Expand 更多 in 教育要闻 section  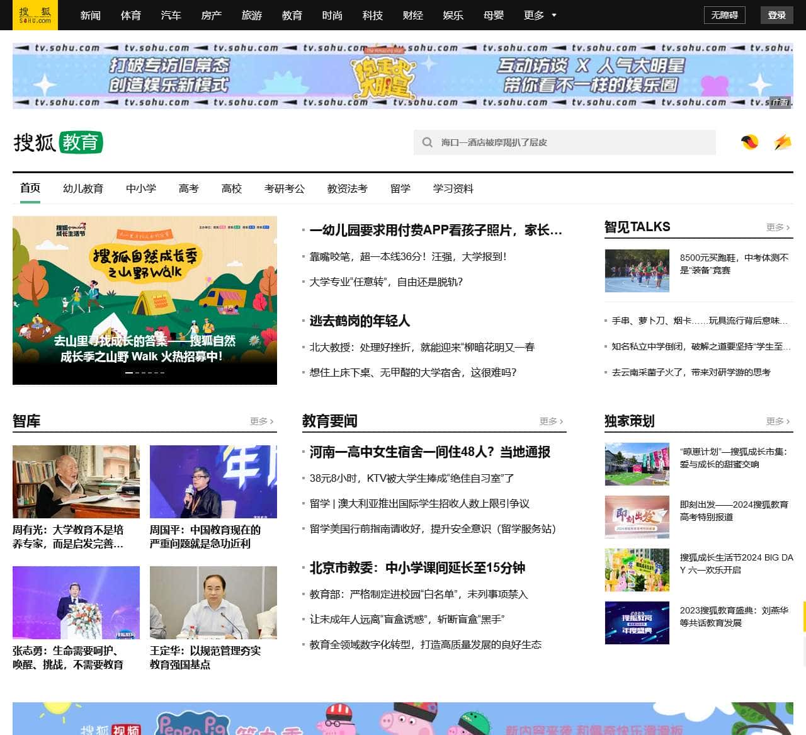[551, 421]
